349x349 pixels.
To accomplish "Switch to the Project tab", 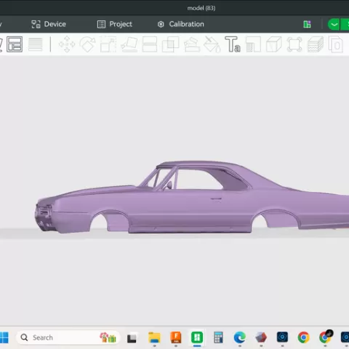I will click(x=115, y=24).
